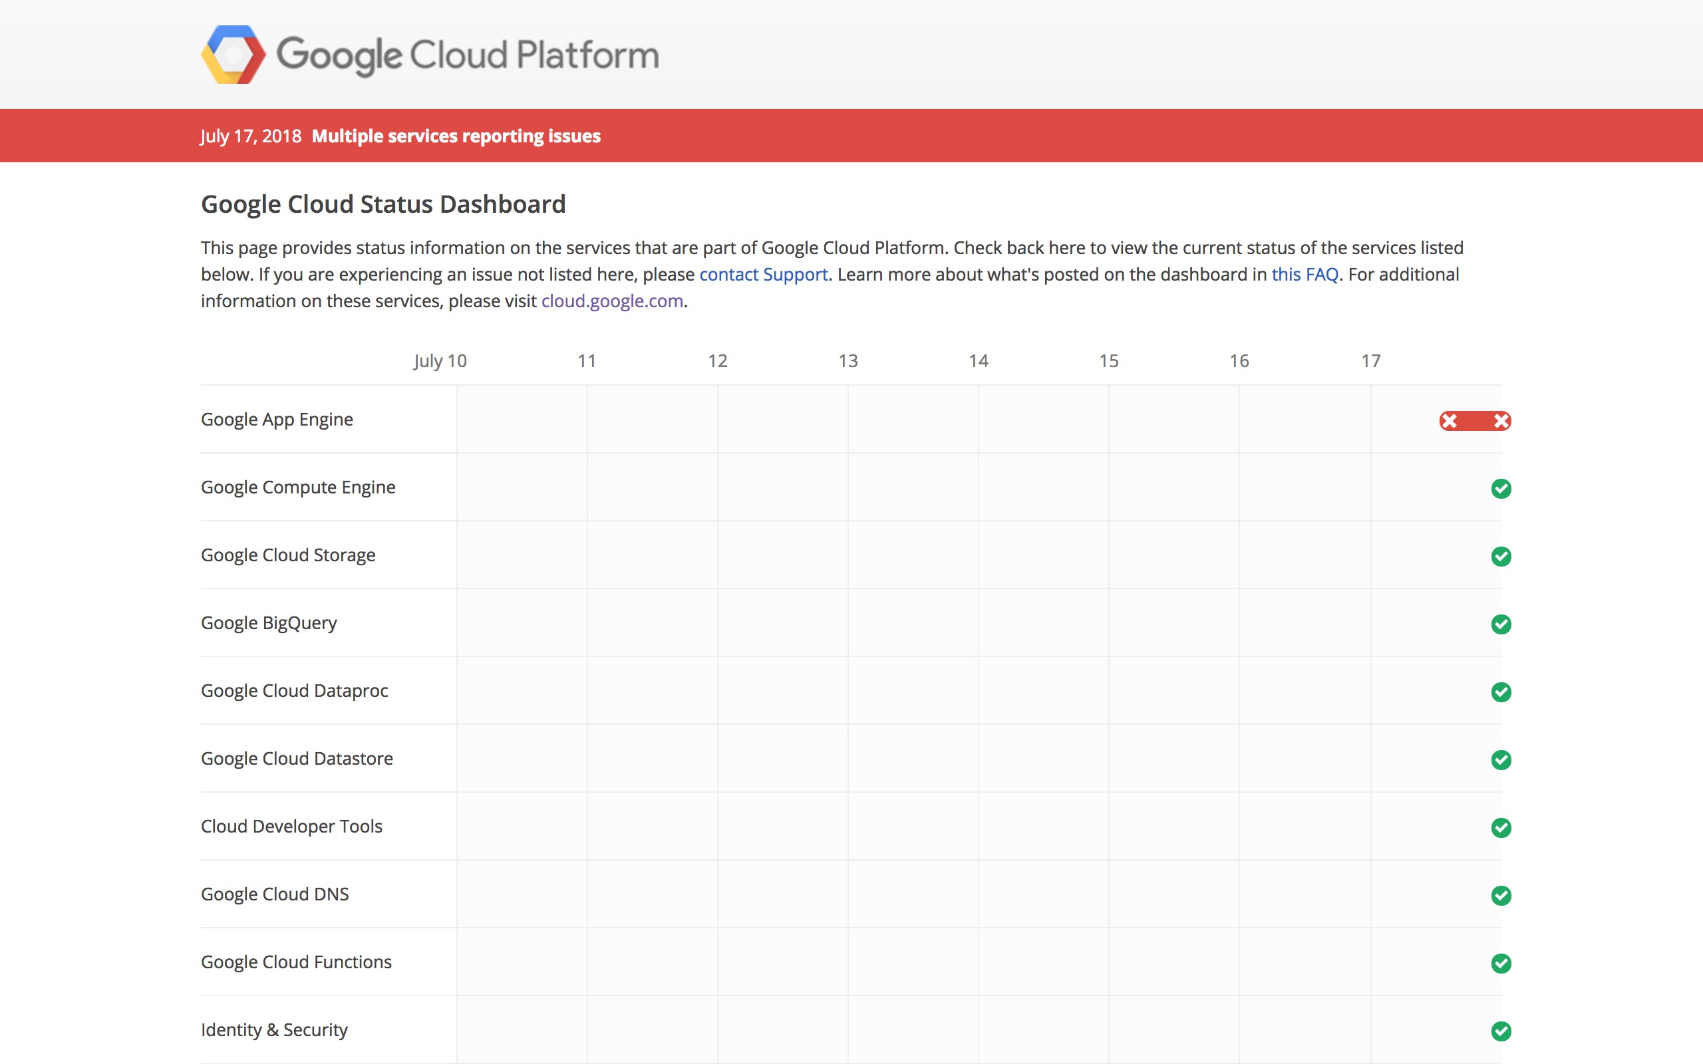This screenshot has width=1703, height=1064.
Task: Click Google Compute Engine green status checkmark
Action: [x=1501, y=488]
